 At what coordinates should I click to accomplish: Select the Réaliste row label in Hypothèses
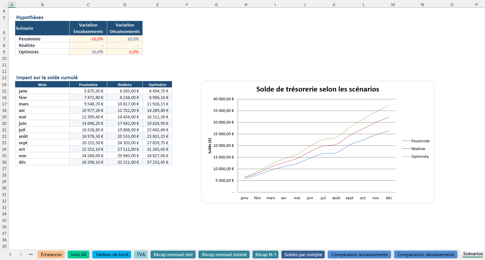click(x=42, y=45)
